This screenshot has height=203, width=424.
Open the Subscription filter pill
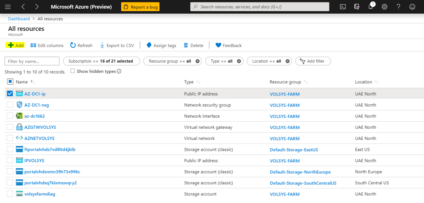click(100, 61)
